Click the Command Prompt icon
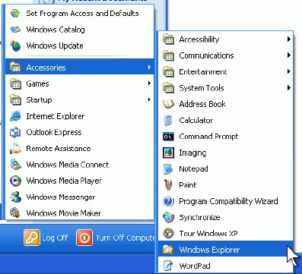The image size is (302, 274). [x=168, y=137]
